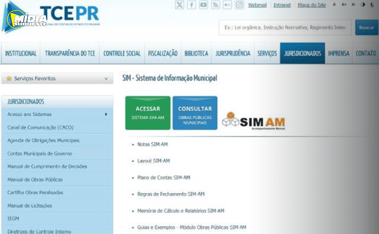Select Manual de Licitações sidebar item

(57, 206)
